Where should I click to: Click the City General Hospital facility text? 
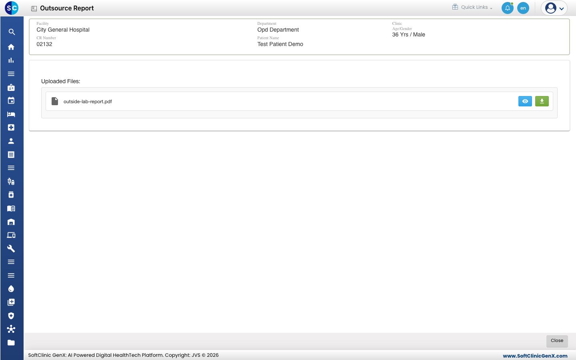(63, 30)
